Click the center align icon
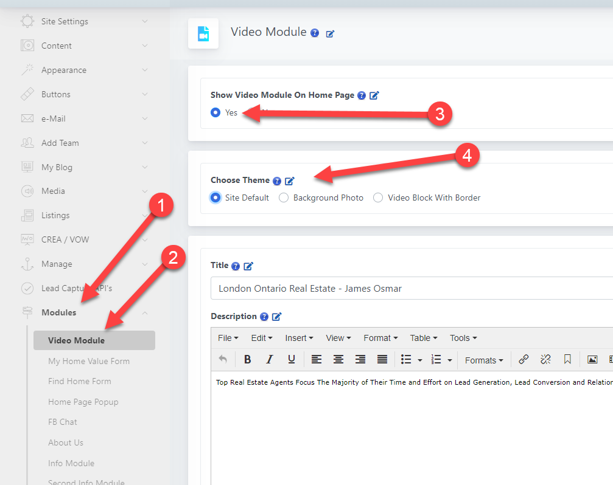Viewport: 613px width, 485px height. (338, 360)
